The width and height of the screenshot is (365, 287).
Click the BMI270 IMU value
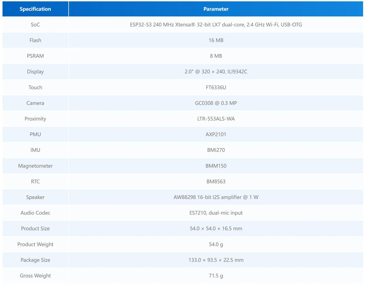pos(216,150)
